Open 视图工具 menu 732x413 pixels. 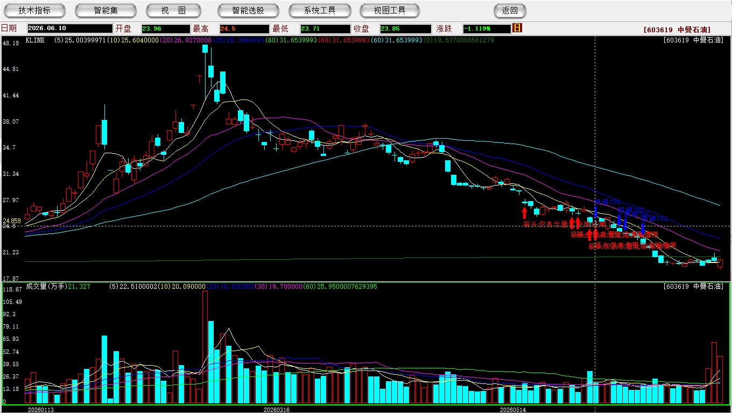click(390, 10)
